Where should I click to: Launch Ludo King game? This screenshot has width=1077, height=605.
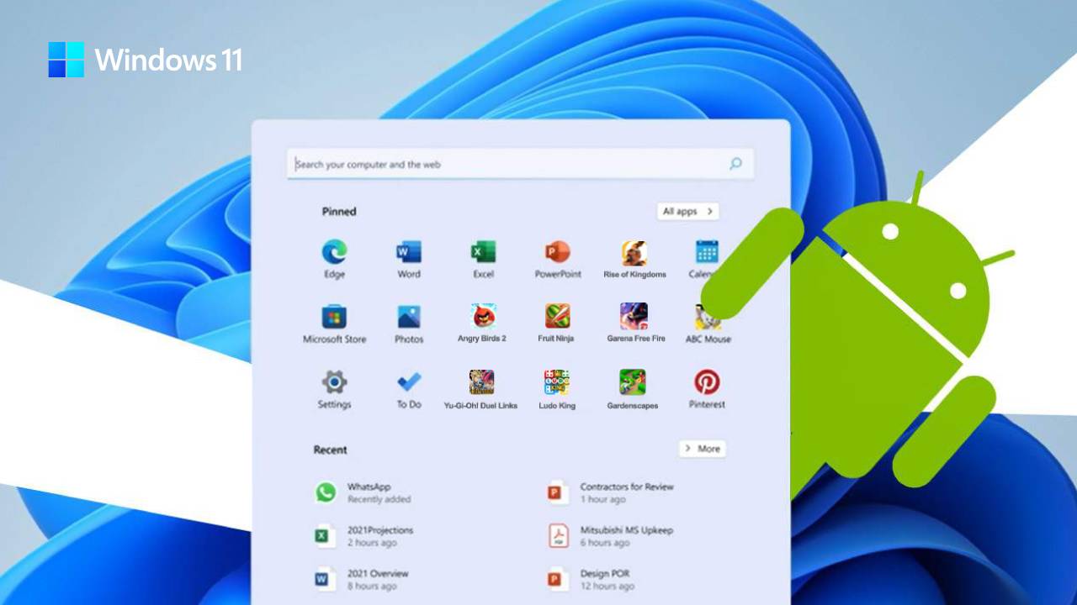coord(557,382)
